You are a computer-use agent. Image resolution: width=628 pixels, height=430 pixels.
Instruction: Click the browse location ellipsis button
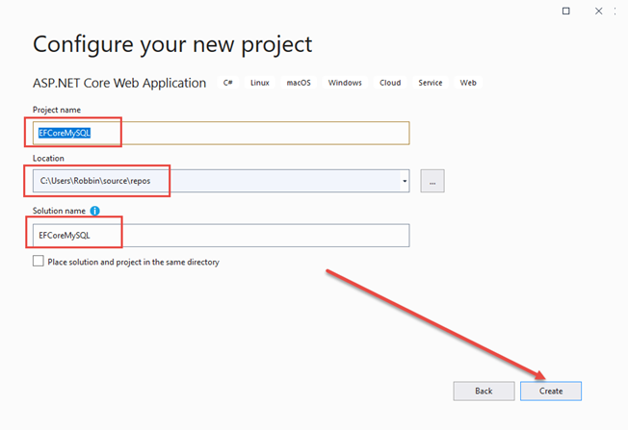pyautogui.click(x=432, y=181)
